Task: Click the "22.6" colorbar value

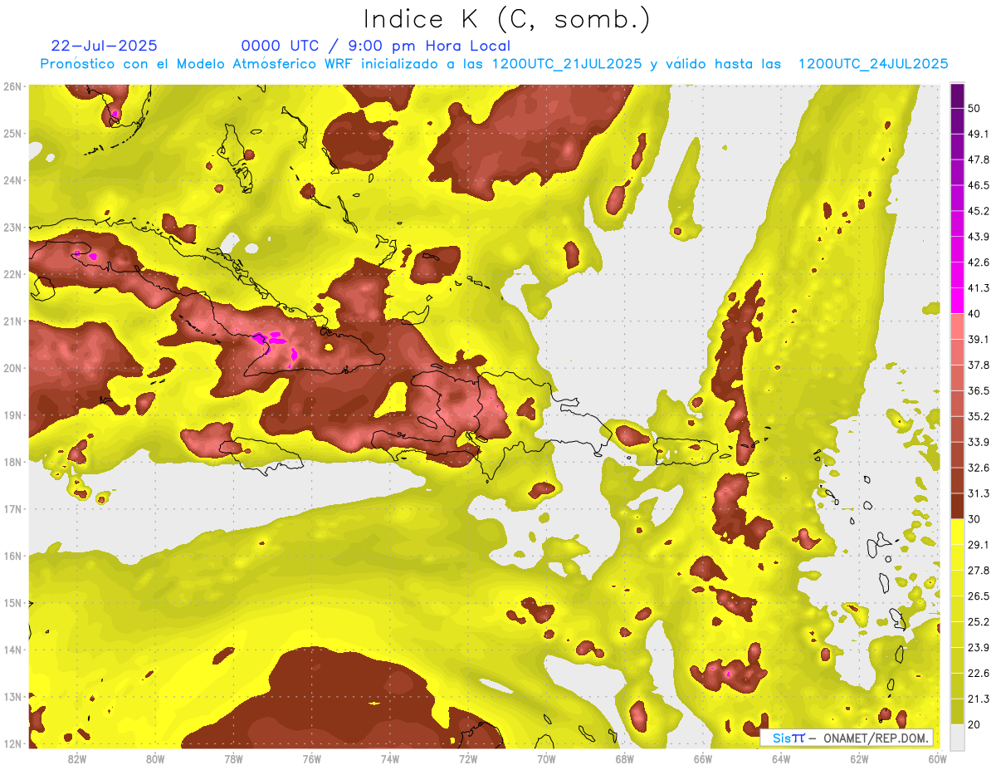Action: pyautogui.click(x=979, y=674)
